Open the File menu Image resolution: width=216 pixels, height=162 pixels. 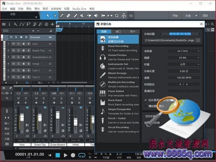point(4,9)
